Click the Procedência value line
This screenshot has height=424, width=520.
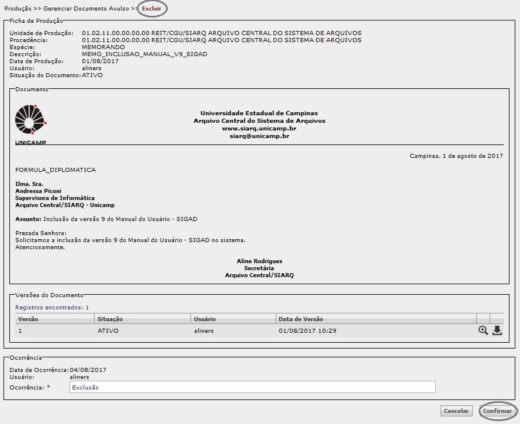pyautogui.click(x=221, y=40)
